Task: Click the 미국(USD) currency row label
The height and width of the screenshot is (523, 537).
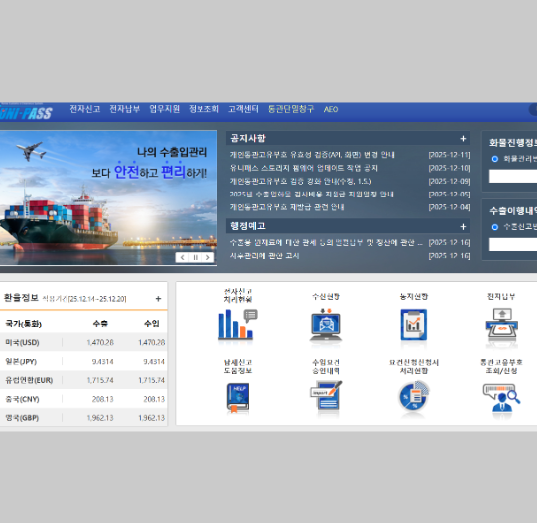Action: 22,342
